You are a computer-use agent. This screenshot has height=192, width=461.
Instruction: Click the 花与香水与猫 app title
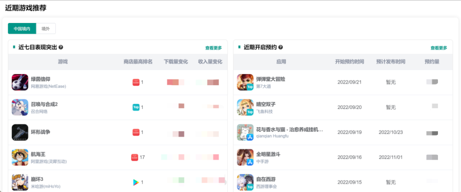click(x=289, y=129)
